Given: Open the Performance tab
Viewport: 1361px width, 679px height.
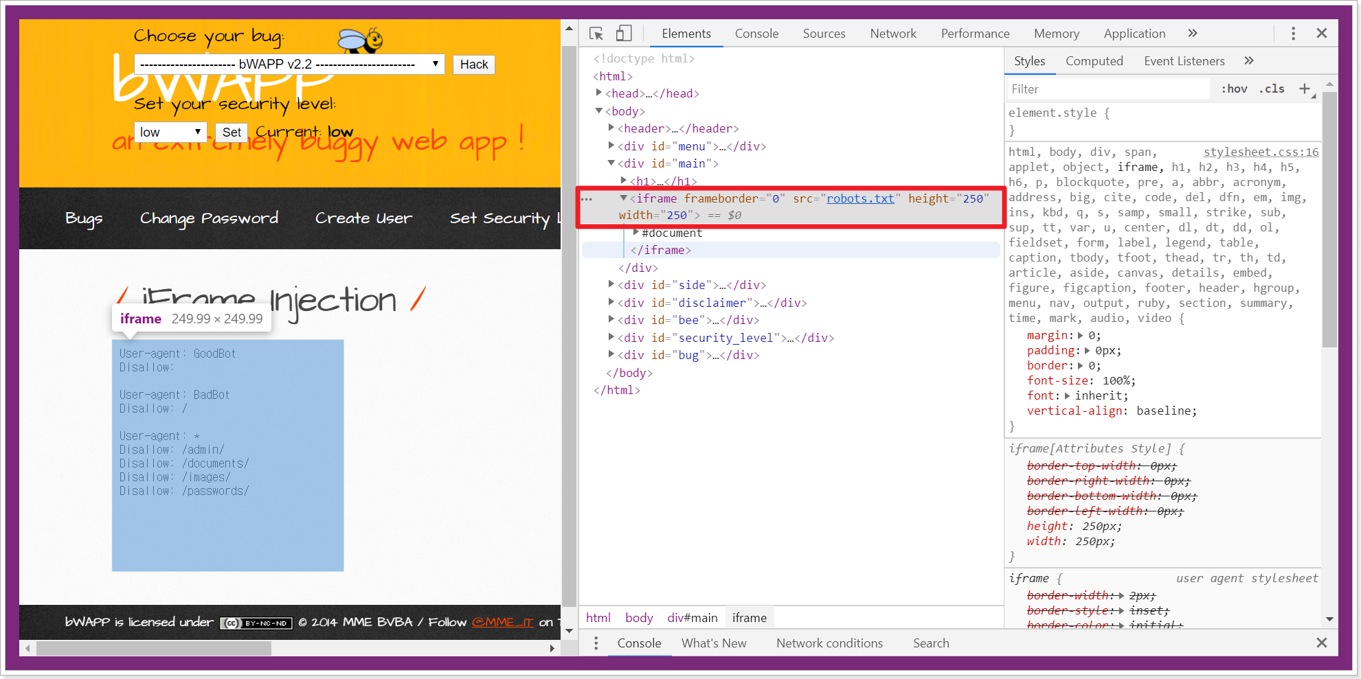Looking at the screenshot, I should pos(975,34).
